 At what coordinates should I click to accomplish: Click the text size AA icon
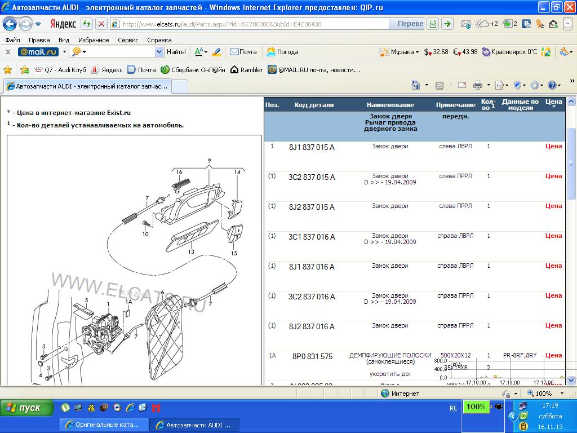point(199,52)
